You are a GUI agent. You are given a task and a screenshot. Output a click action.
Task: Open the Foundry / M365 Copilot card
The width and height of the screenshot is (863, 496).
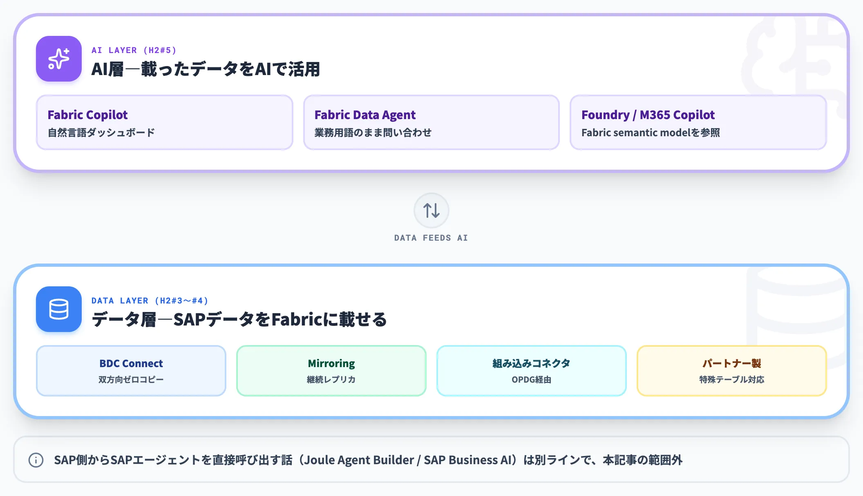pos(698,122)
